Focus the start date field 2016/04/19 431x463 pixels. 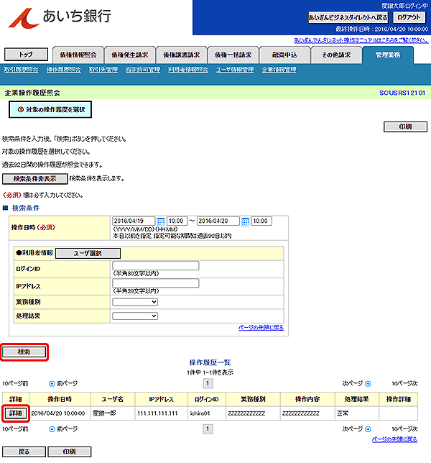[x=134, y=221]
